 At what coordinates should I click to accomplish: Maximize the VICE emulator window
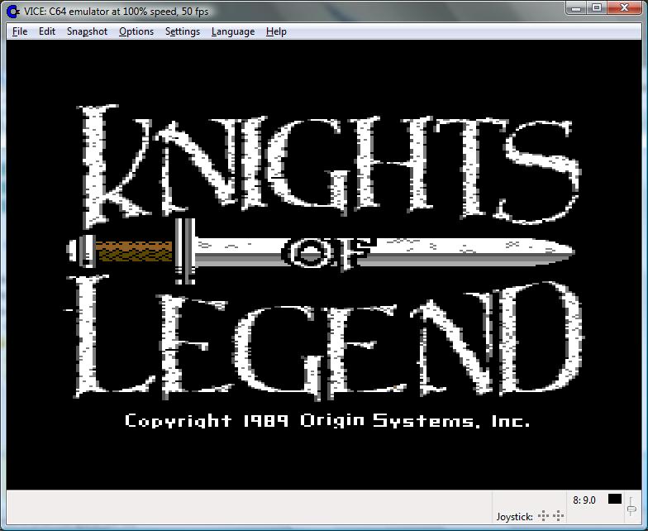coord(597,7)
